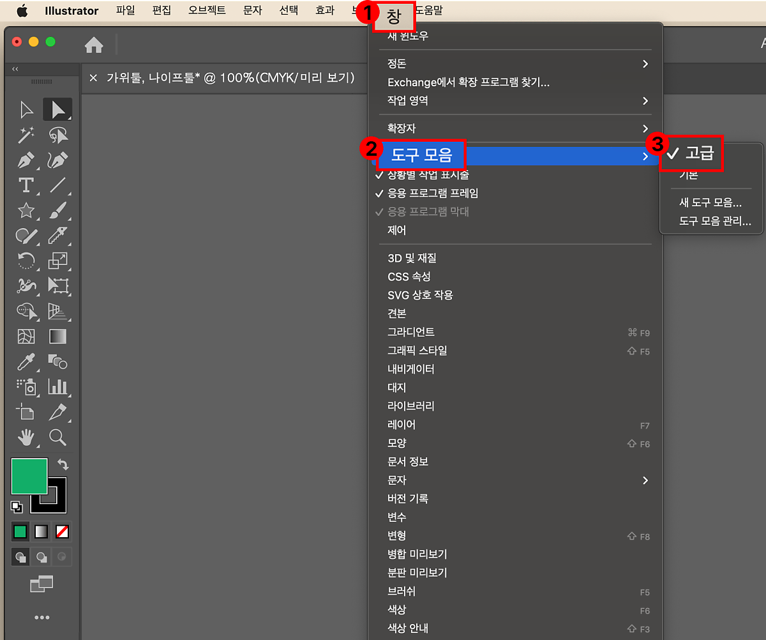Activate the Zoom magnifier tool
This screenshot has height=640, width=766.
[58, 437]
